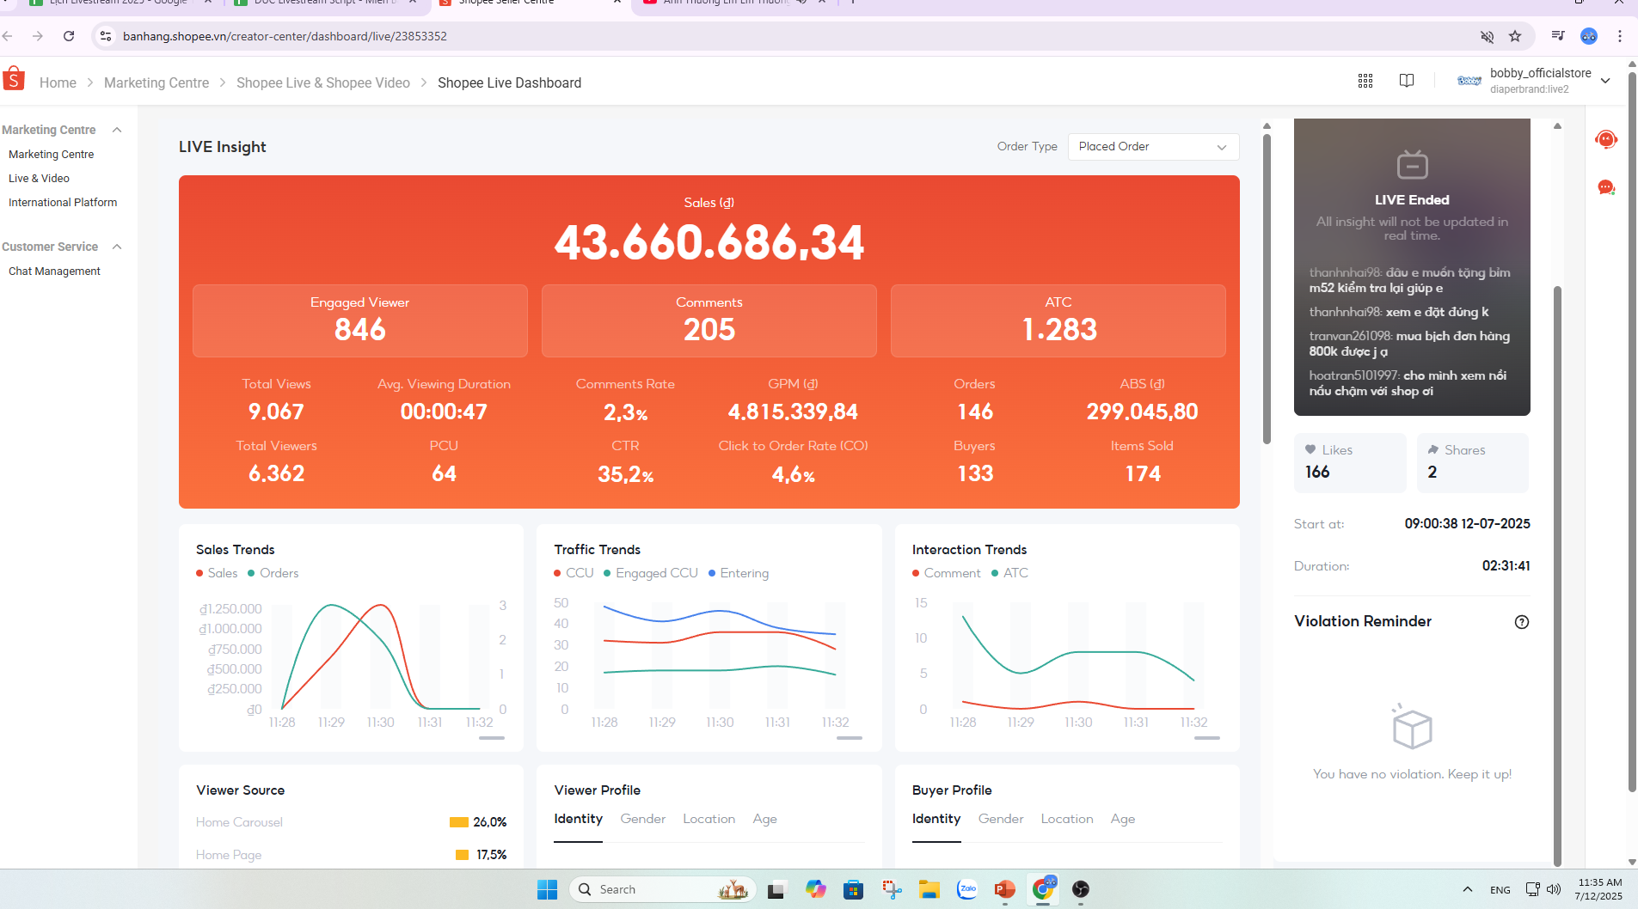Image resolution: width=1638 pixels, height=909 pixels.
Task: Show hidden system tray icons
Action: [x=1468, y=889]
